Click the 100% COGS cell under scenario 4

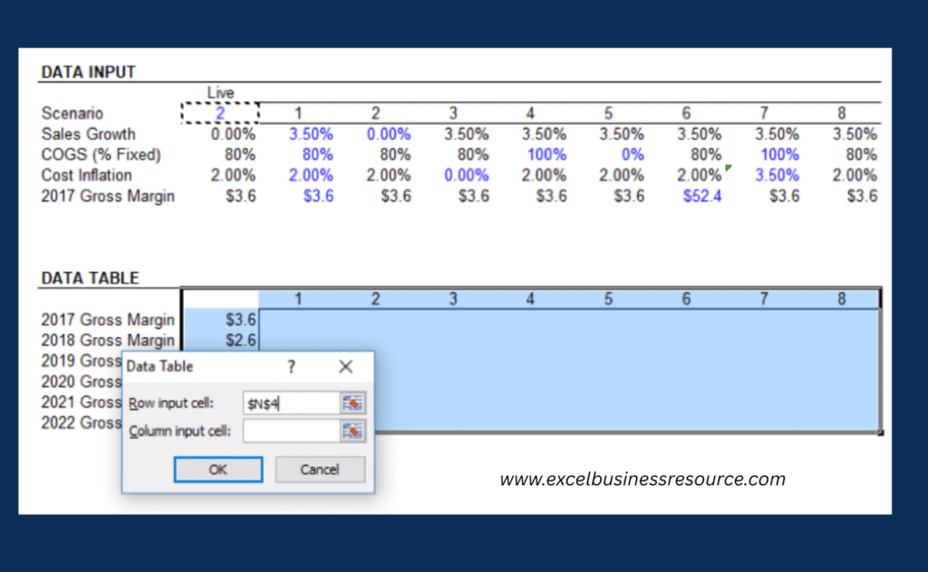point(546,154)
